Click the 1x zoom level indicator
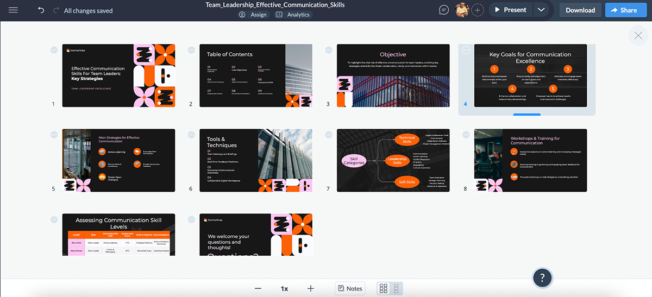The image size is (652, 297). pos(284,288)
